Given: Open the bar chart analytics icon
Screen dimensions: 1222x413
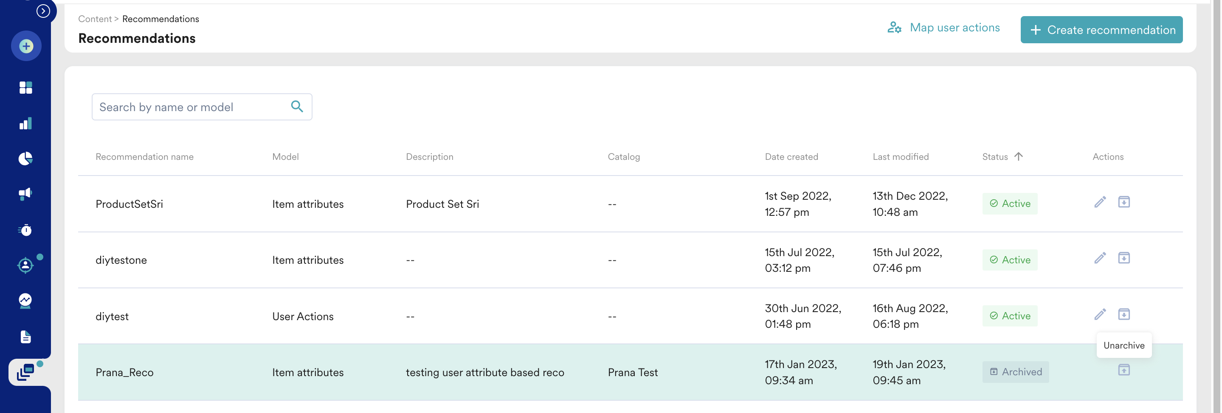Looking at the screenshot, I should 25,124.
